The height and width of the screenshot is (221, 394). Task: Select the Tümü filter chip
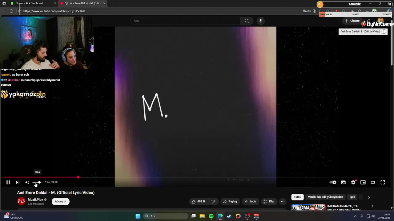click(x=297, y=197)
